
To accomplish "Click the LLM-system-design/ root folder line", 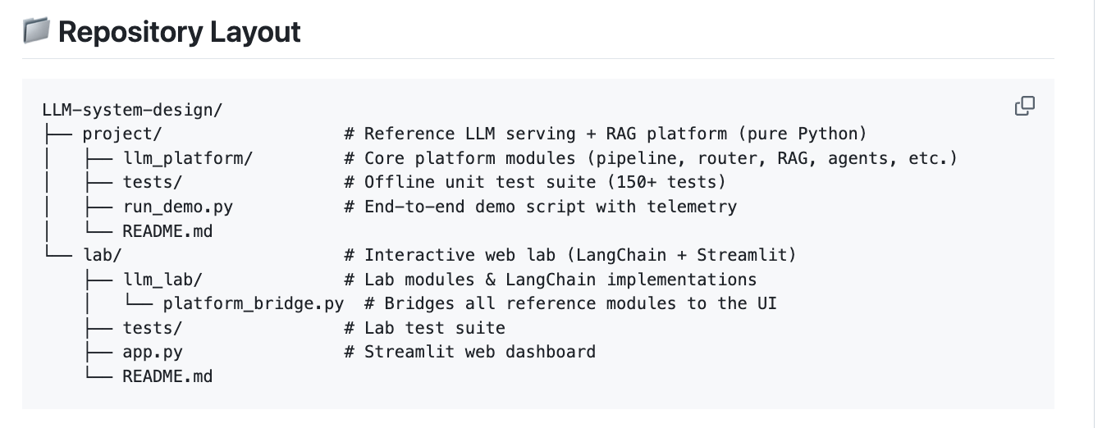I will 132,110.
